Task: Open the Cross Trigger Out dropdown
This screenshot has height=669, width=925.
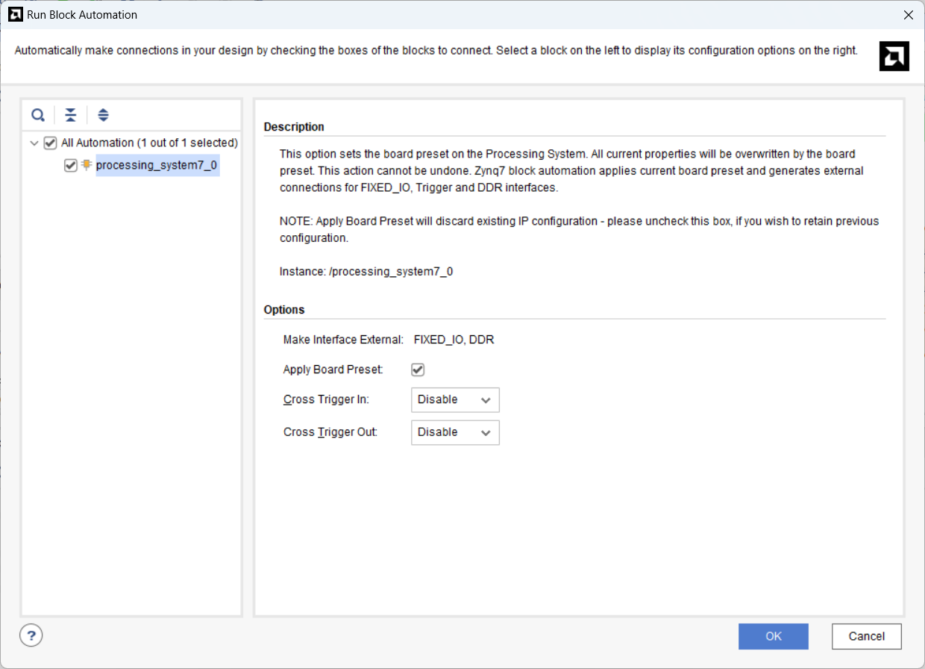Action: click(x=455, y=432)
